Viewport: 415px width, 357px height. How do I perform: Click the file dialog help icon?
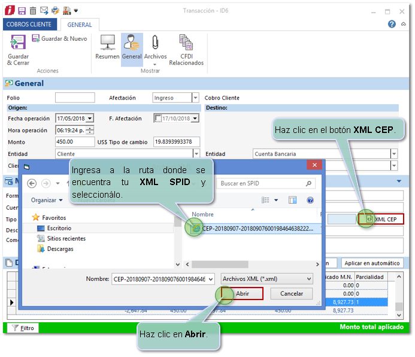pyautogui.click(x=310, y=200)
